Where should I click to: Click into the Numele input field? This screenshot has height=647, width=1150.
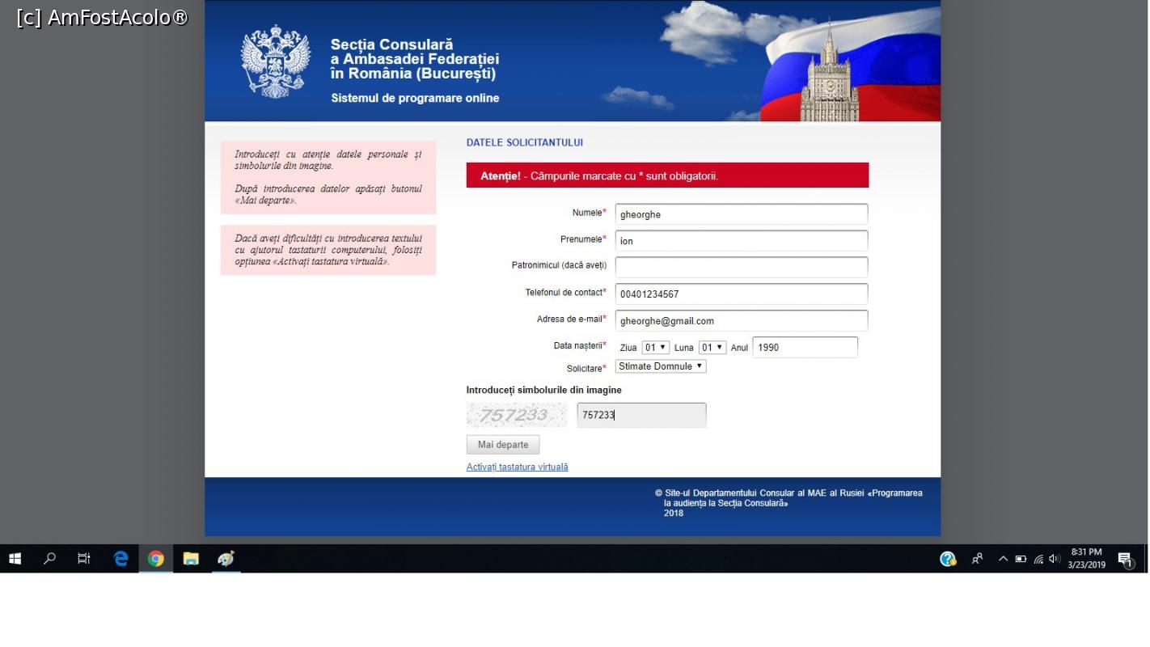coord(741,214)
